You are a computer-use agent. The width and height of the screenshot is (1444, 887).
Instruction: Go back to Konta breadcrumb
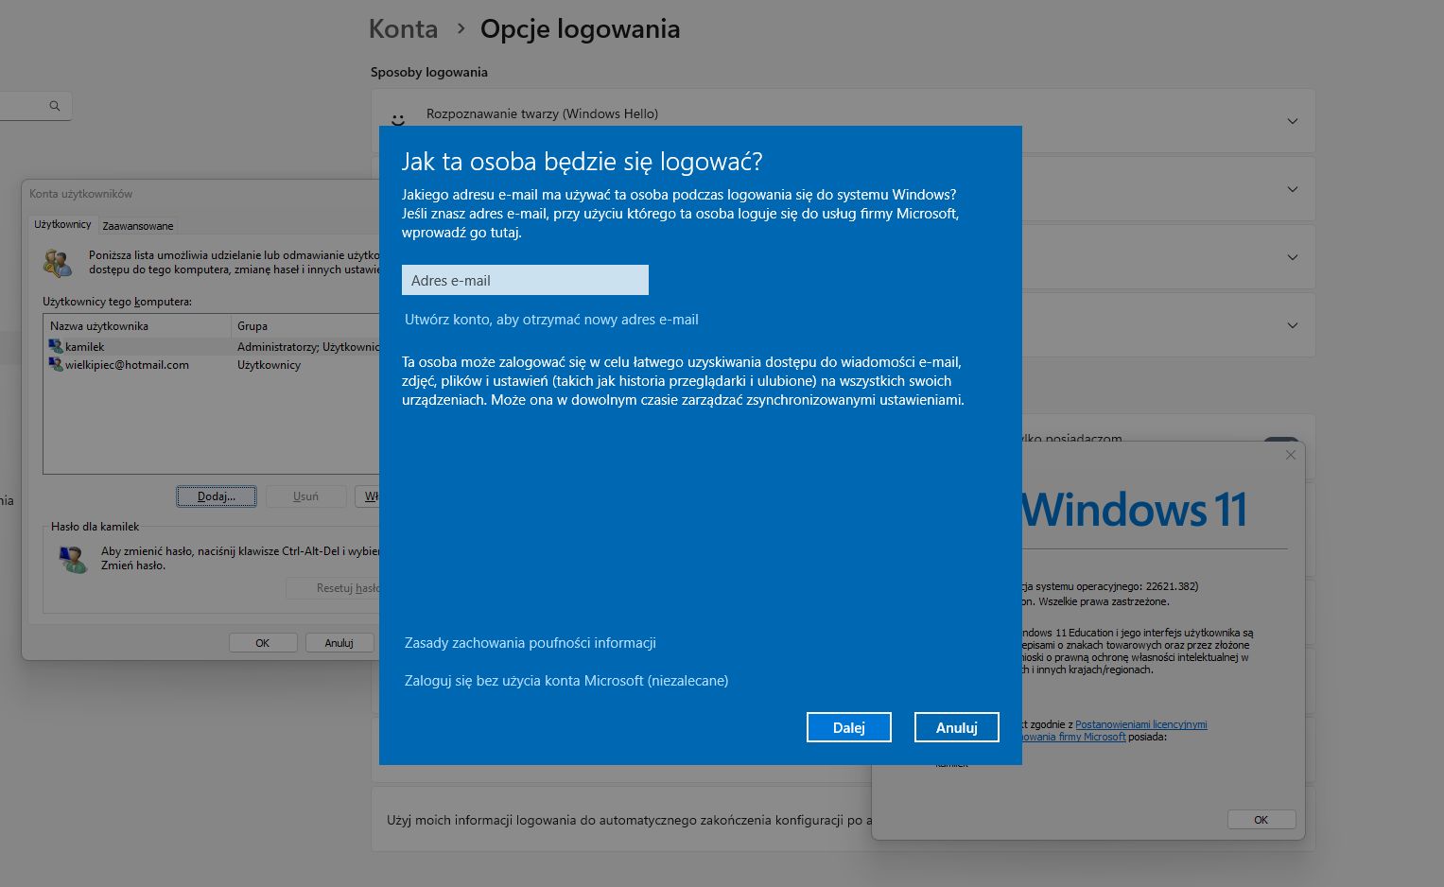403,29
